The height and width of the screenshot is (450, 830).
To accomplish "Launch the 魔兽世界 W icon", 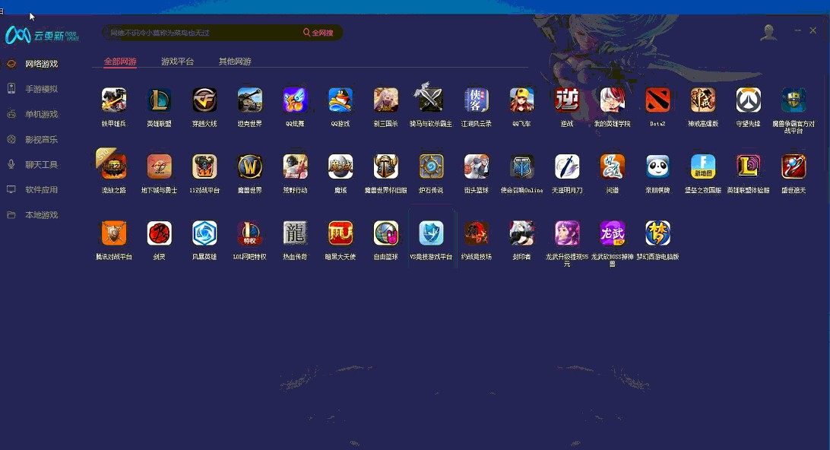I will point(250,166).
